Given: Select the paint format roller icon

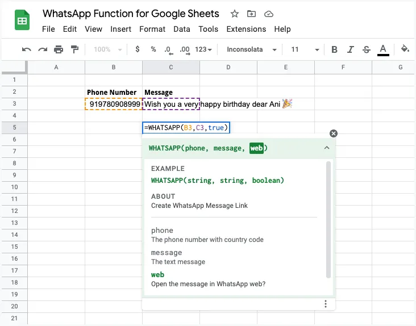Looking at the screenshot, I should [x=74, y=49].
